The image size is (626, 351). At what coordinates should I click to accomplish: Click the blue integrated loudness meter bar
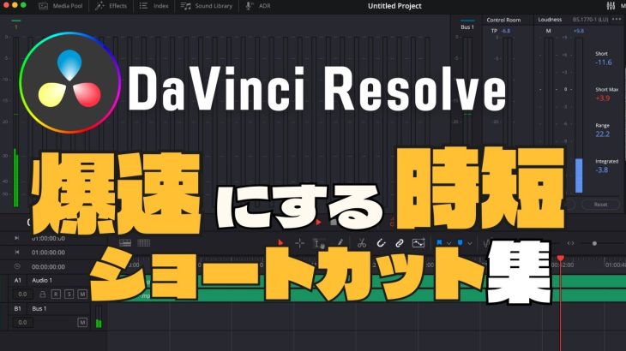tap(579, 175)
